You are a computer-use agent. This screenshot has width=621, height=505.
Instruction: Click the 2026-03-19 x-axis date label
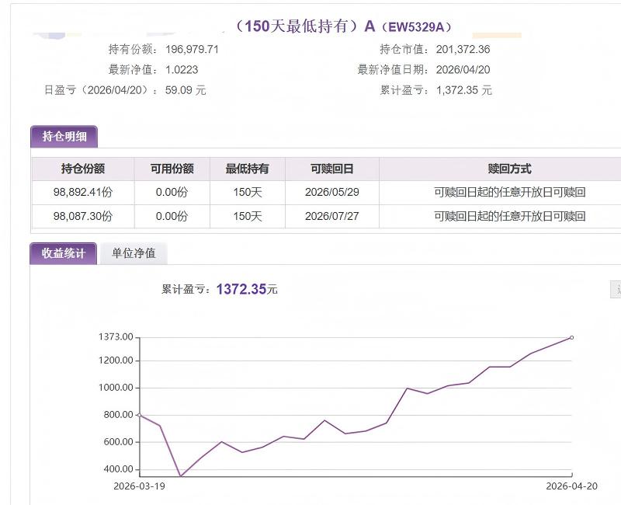140,486
